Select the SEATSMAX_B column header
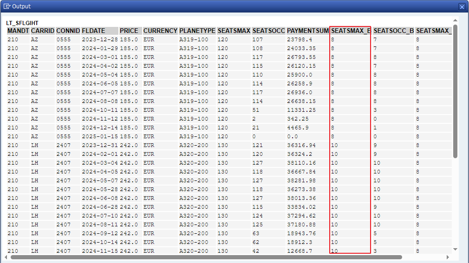The width and height of the screenshot is (469, 263). click(x=351, y=31)
